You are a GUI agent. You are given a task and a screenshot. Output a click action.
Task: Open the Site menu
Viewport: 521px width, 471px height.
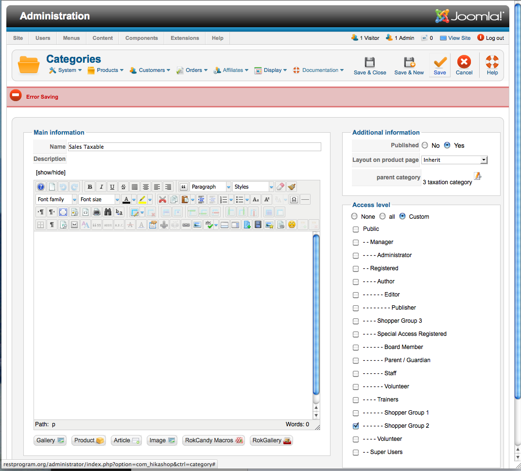18,38
